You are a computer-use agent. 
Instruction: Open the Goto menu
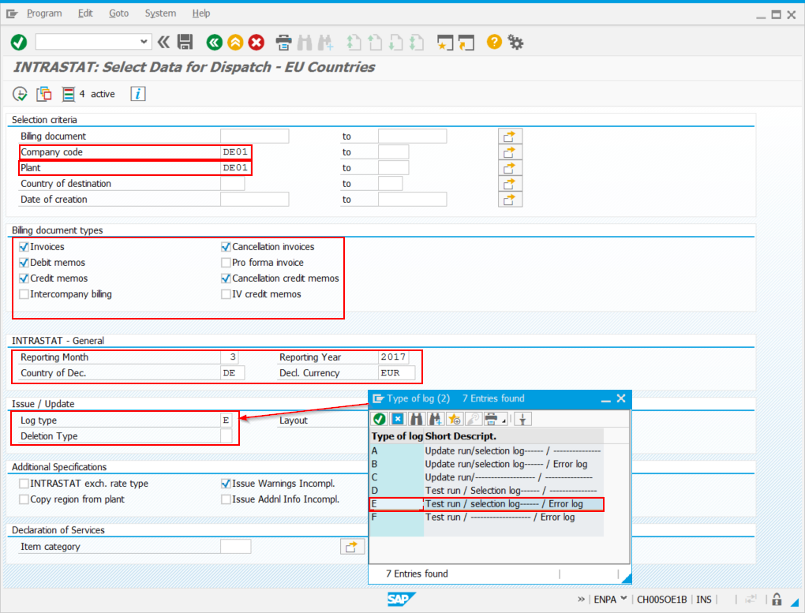pos(118,13)
